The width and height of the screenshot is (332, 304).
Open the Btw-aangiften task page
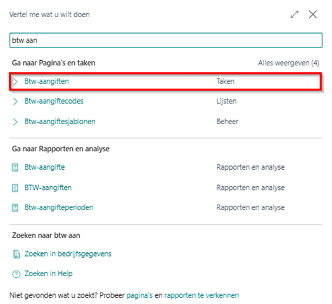(x=47, y=81)
